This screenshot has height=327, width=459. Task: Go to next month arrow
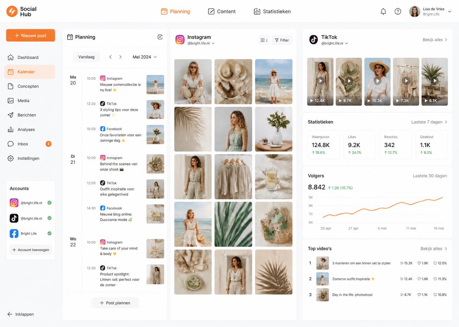120,57
